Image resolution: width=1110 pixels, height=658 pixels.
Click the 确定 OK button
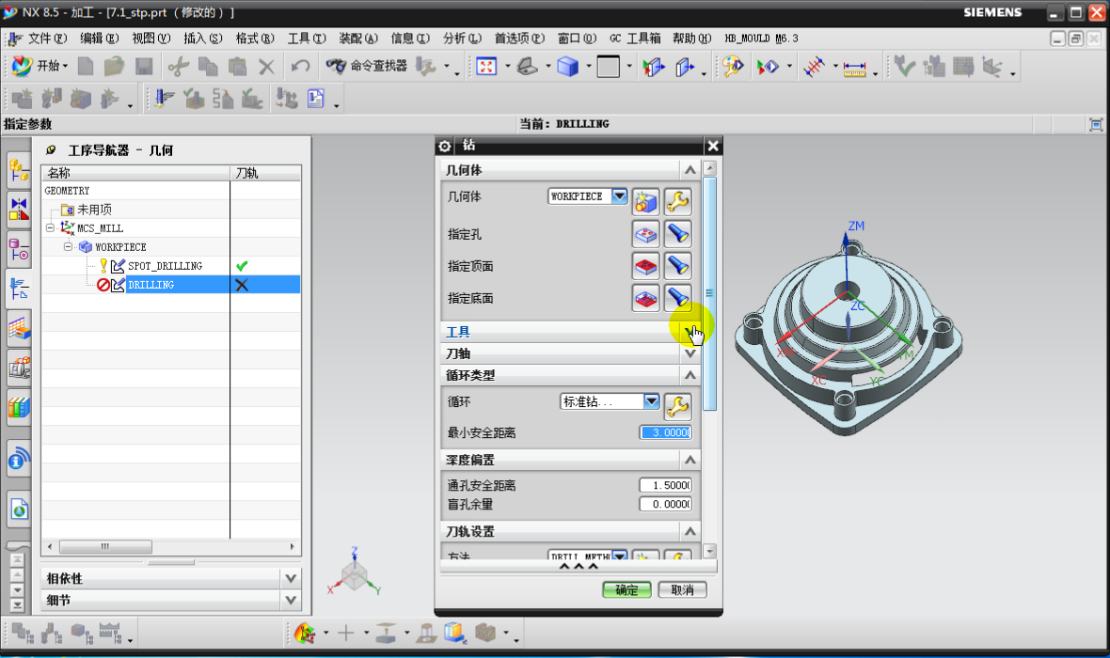tap(626, 590)
